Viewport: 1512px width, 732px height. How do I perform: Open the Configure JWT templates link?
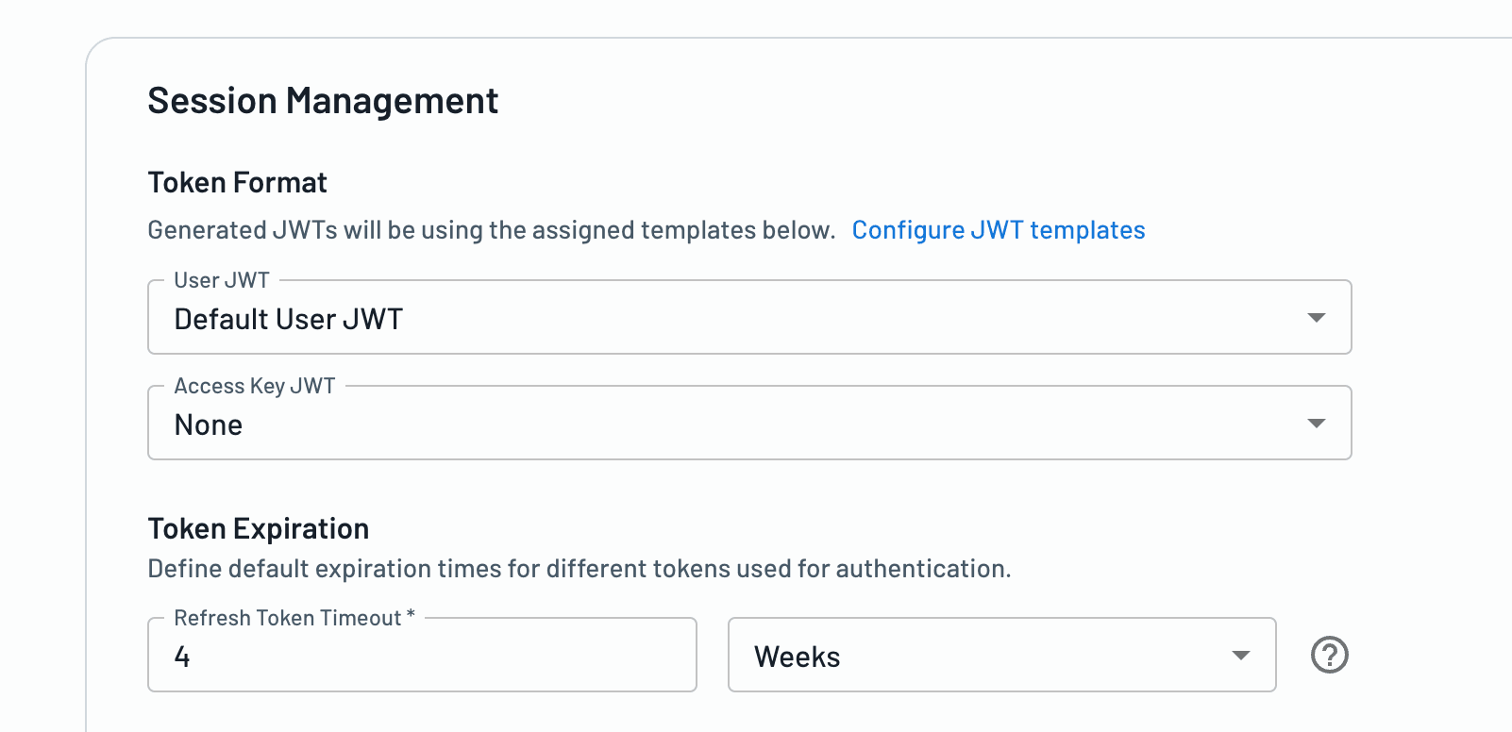(x=998, y=230)
